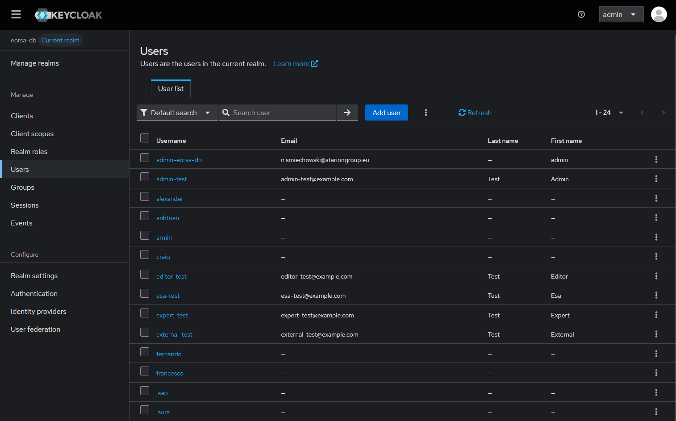
Task: Open the user avatar icon
Action: (x=659, y=14)
